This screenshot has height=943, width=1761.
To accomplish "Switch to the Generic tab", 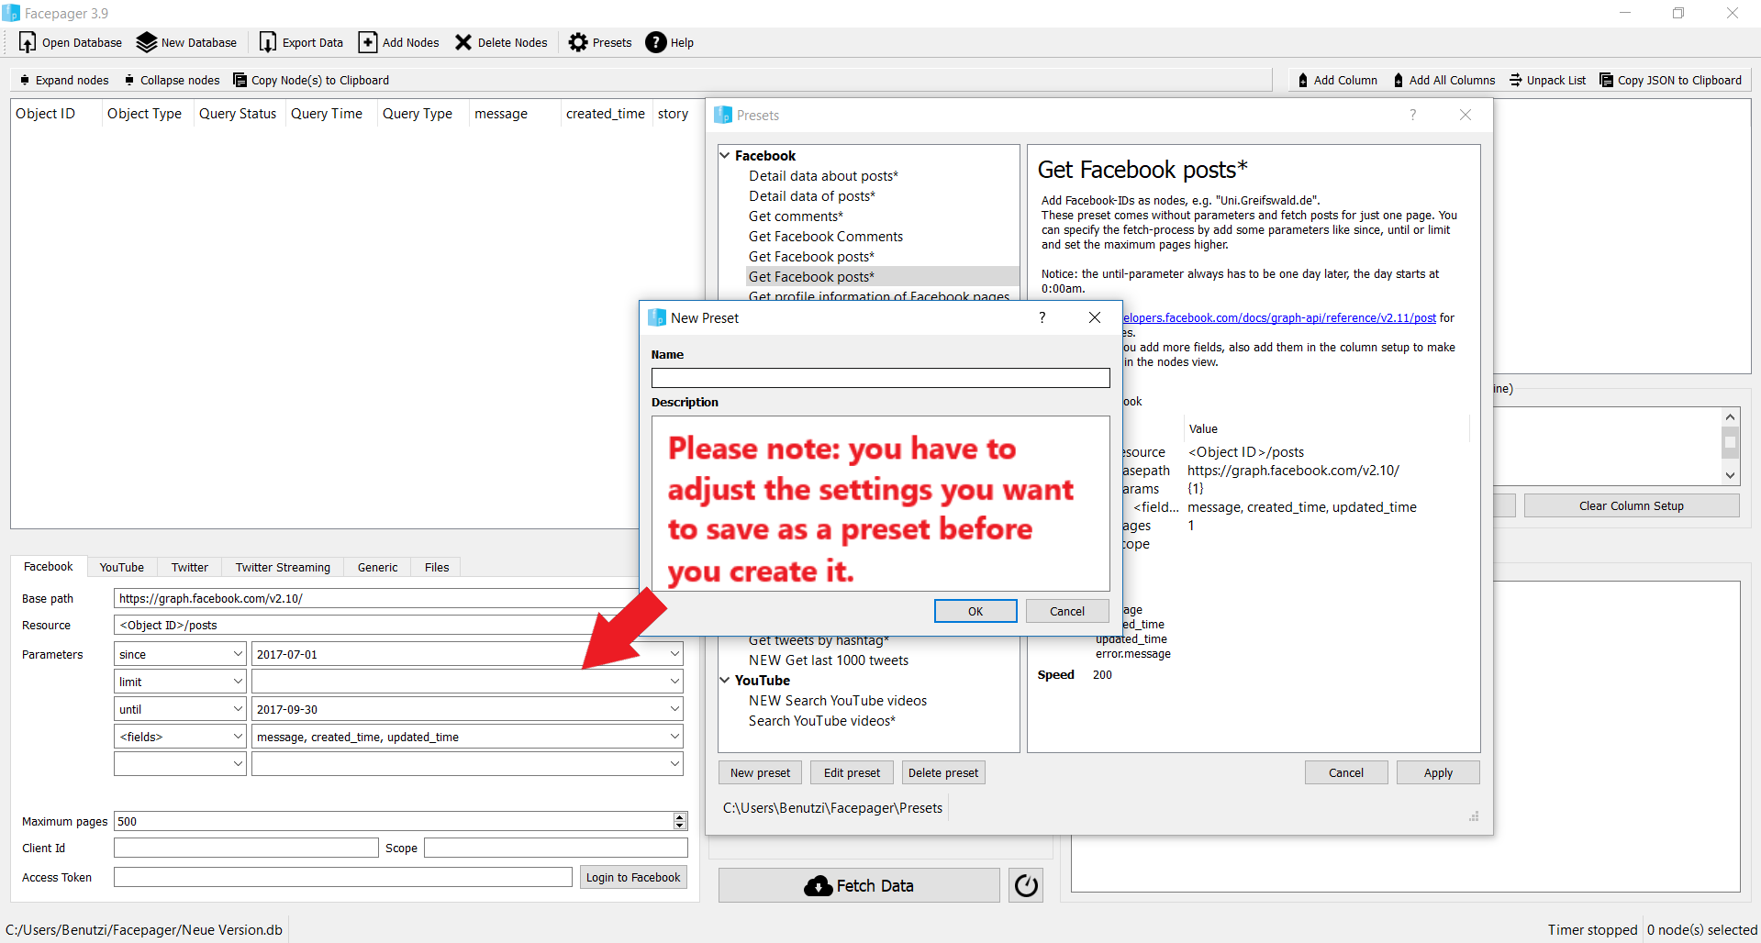I will pos(377,567).
